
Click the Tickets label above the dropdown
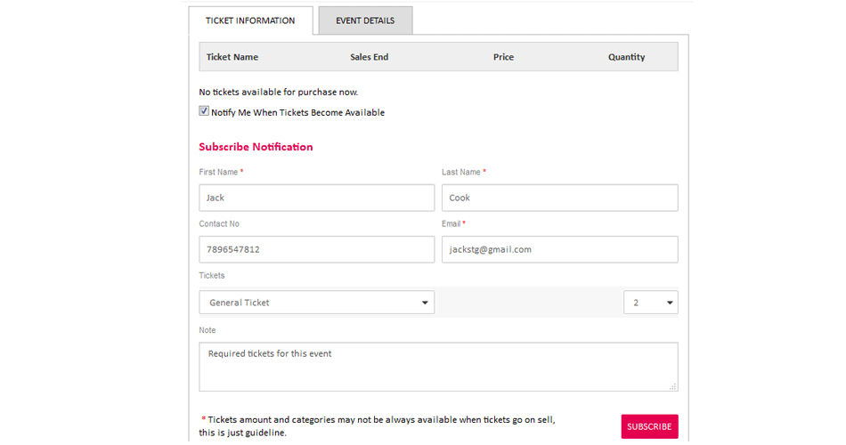point(212,276)
